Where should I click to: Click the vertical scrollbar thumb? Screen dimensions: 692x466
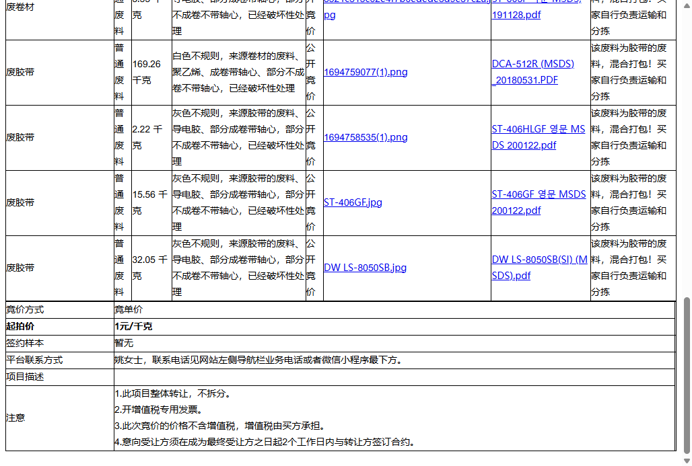tap(686, 376)
